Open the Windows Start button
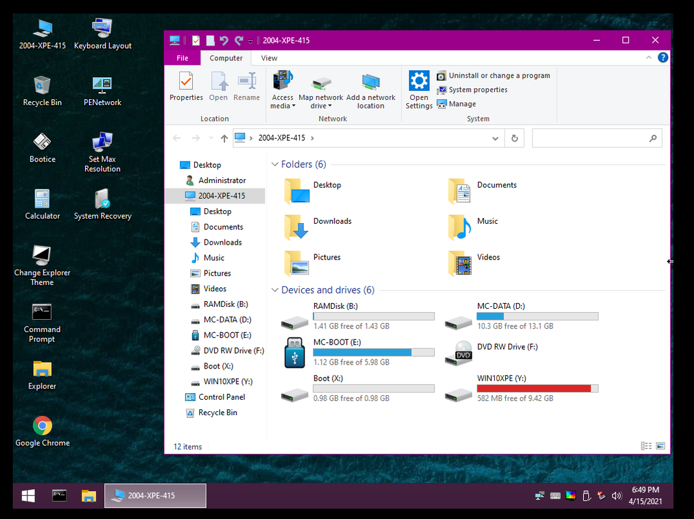Image resolution: width=694 pixels, height=519 pixels. (29, 496)
